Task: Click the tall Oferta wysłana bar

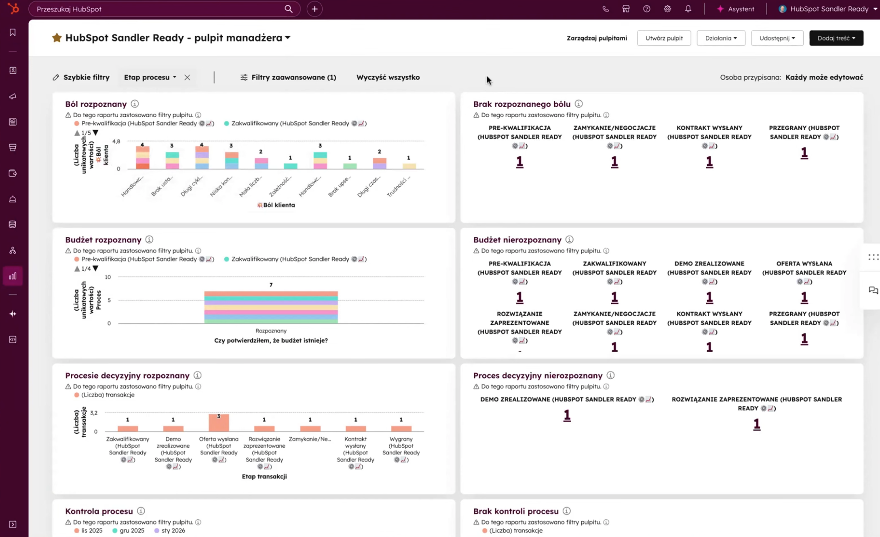Action: click(x=218, y=423)
